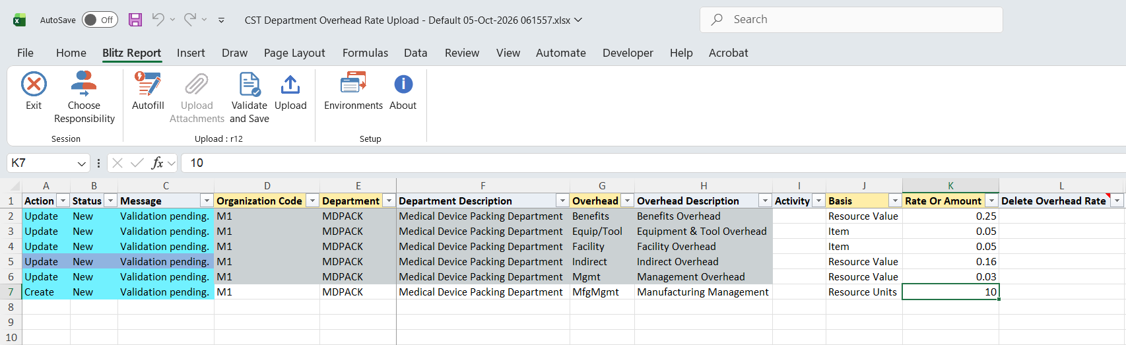Screen dimensions: 1126x345
Task: Open the Undo history dropdown
Action: pos(172,20)
